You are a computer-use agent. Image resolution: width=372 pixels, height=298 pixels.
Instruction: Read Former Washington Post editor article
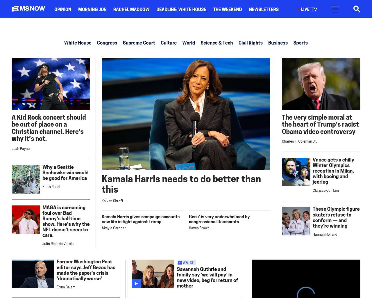pos(86,270)
